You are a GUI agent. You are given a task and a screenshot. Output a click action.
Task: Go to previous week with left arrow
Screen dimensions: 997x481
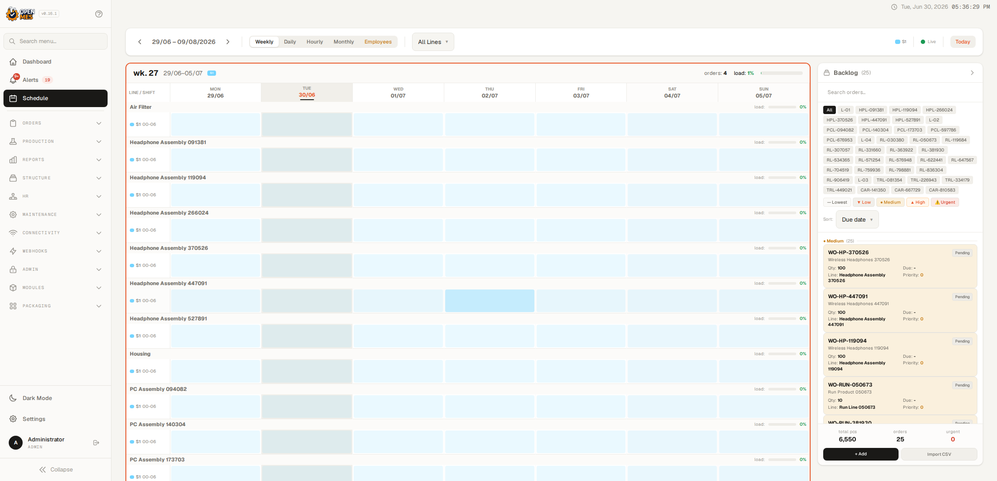(140, 42)
